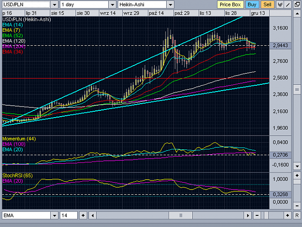Click the EMA indicator selection field
The image size is (302, 227).
click(x=27, y=215)
